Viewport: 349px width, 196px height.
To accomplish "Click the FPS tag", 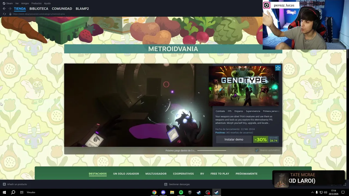I will point(230,111).
